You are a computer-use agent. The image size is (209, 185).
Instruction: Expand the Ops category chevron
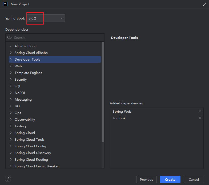11,113
